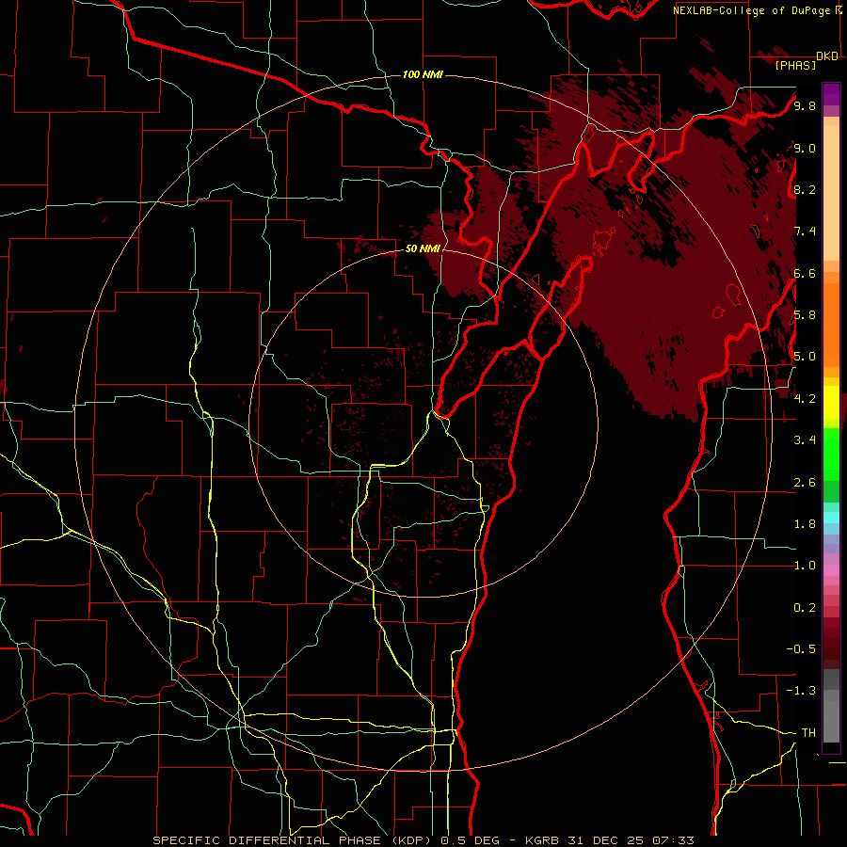847x847 pixels.
Task: Select the 2.6 scale value
Action: (805, 482)
